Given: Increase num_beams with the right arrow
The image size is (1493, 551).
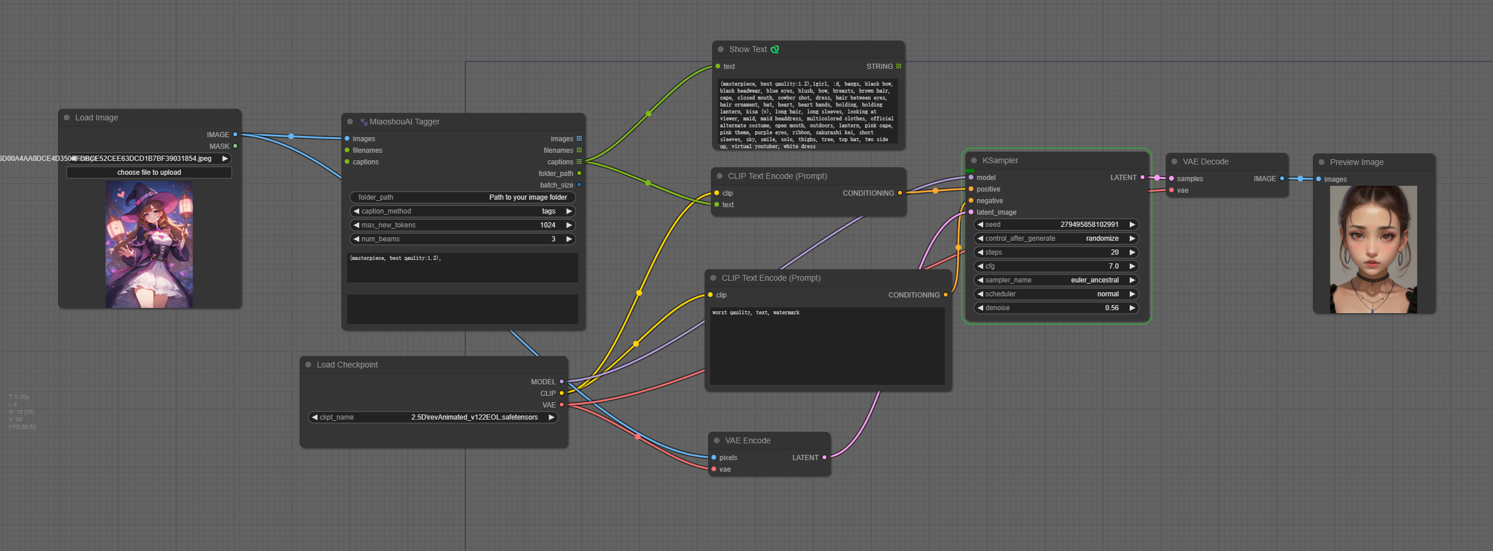Looking at the screenshot, I should pos(569,239).
